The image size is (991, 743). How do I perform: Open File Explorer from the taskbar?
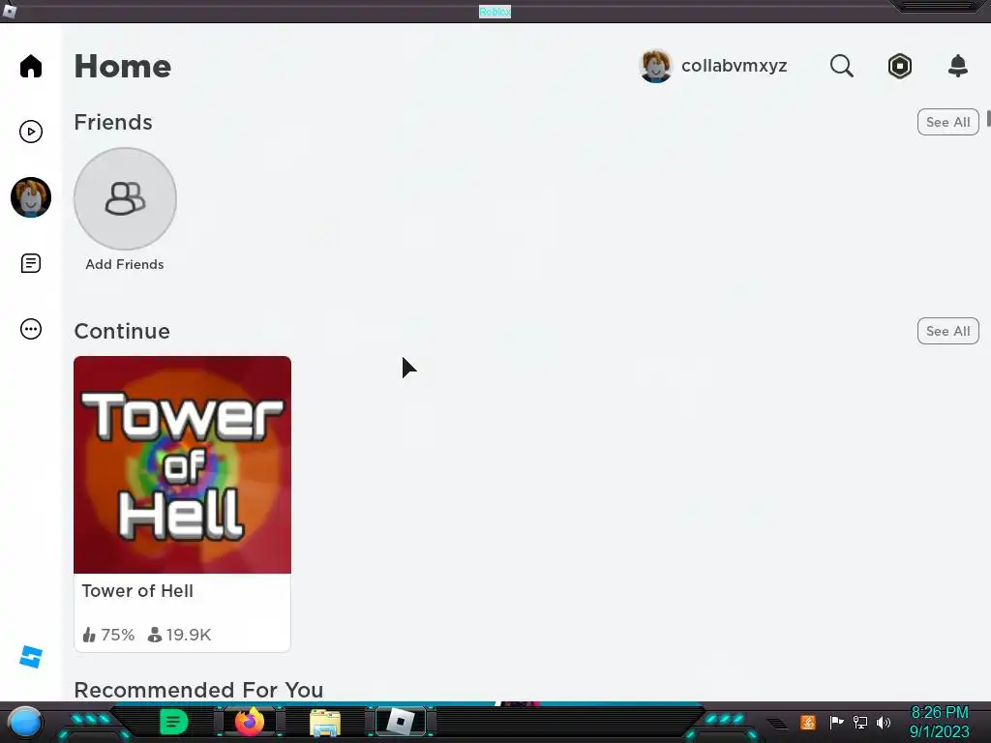pyautogui.click(x=325, y=723)
